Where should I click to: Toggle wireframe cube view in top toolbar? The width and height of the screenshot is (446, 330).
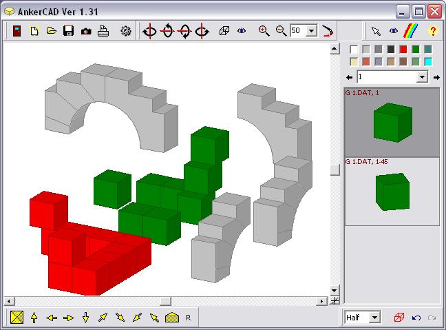(x=224, y=31)
